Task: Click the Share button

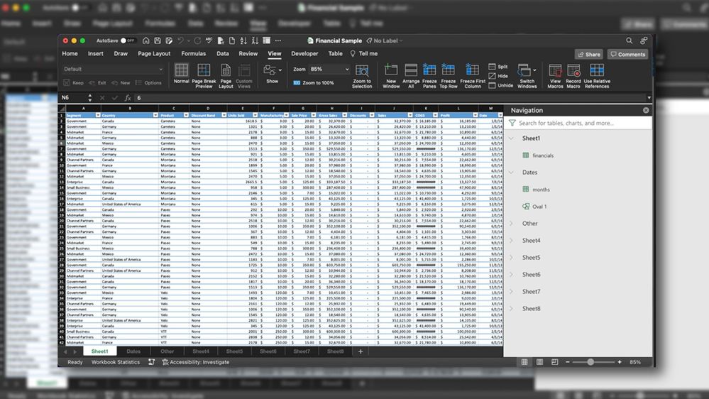Action: click(589, 54)
